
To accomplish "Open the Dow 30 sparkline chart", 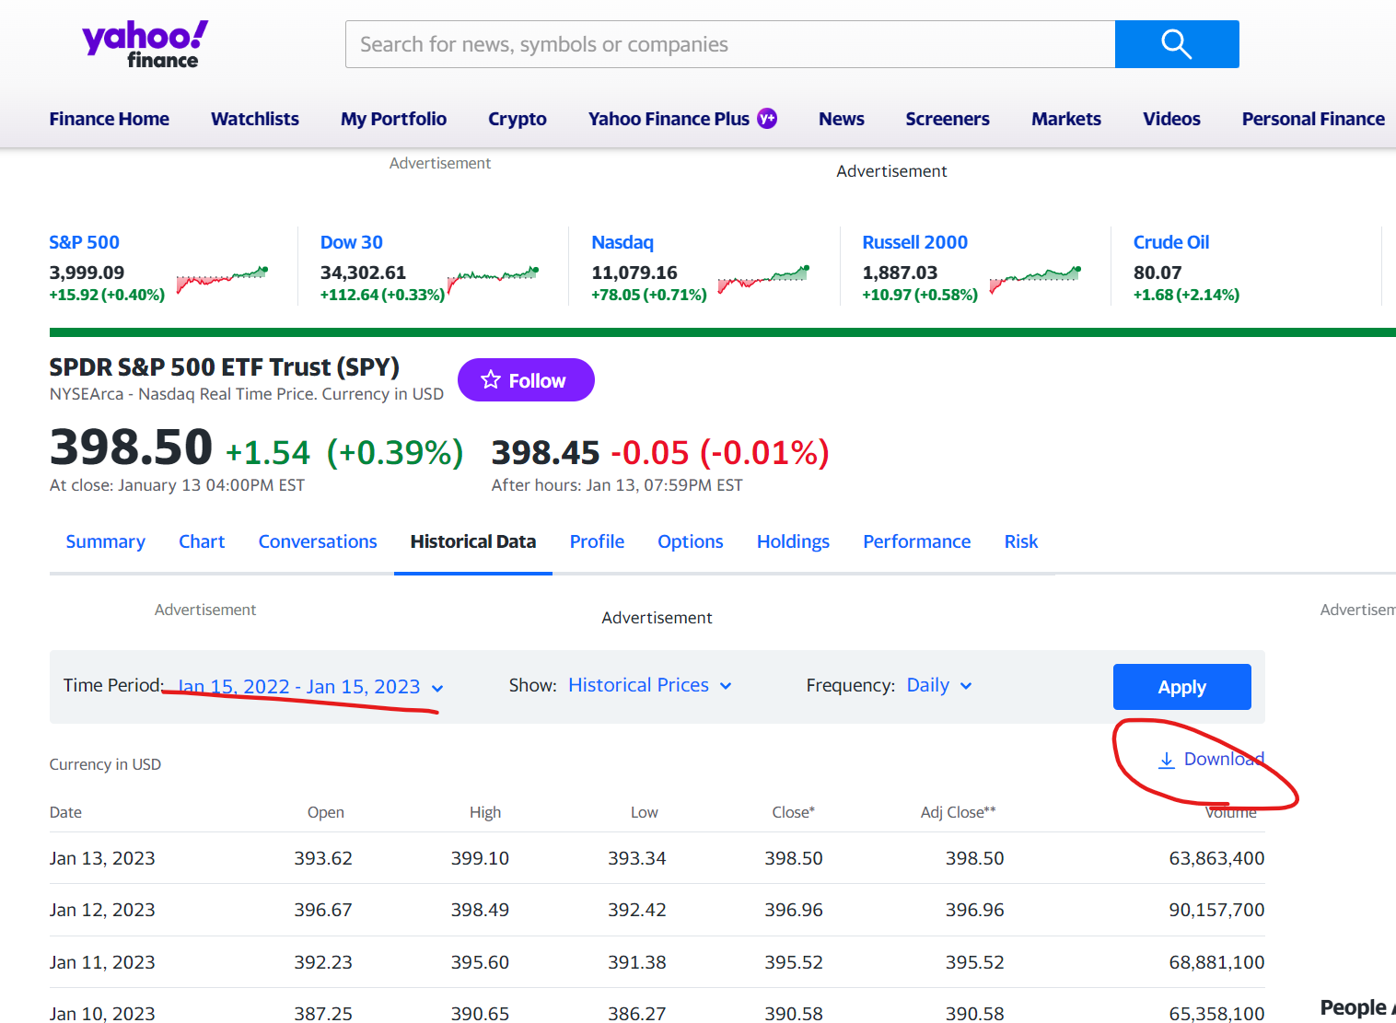I will [x=493, y=279].
